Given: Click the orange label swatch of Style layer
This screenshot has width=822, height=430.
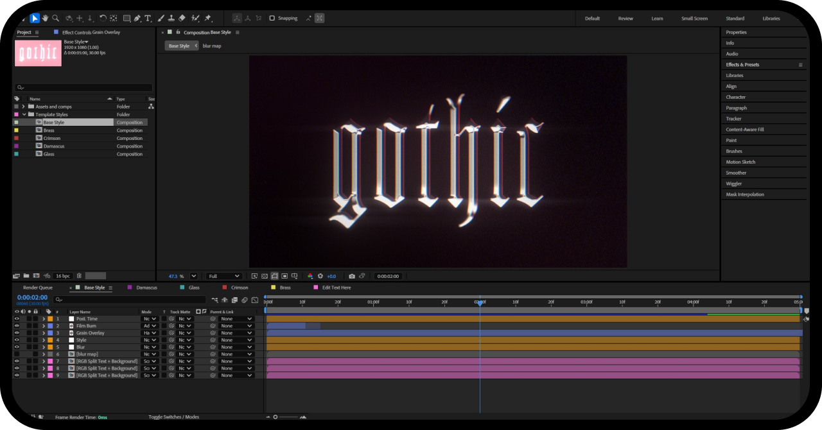Looking at the screenshot, I should pyautogui.click(x=50, y=340).
